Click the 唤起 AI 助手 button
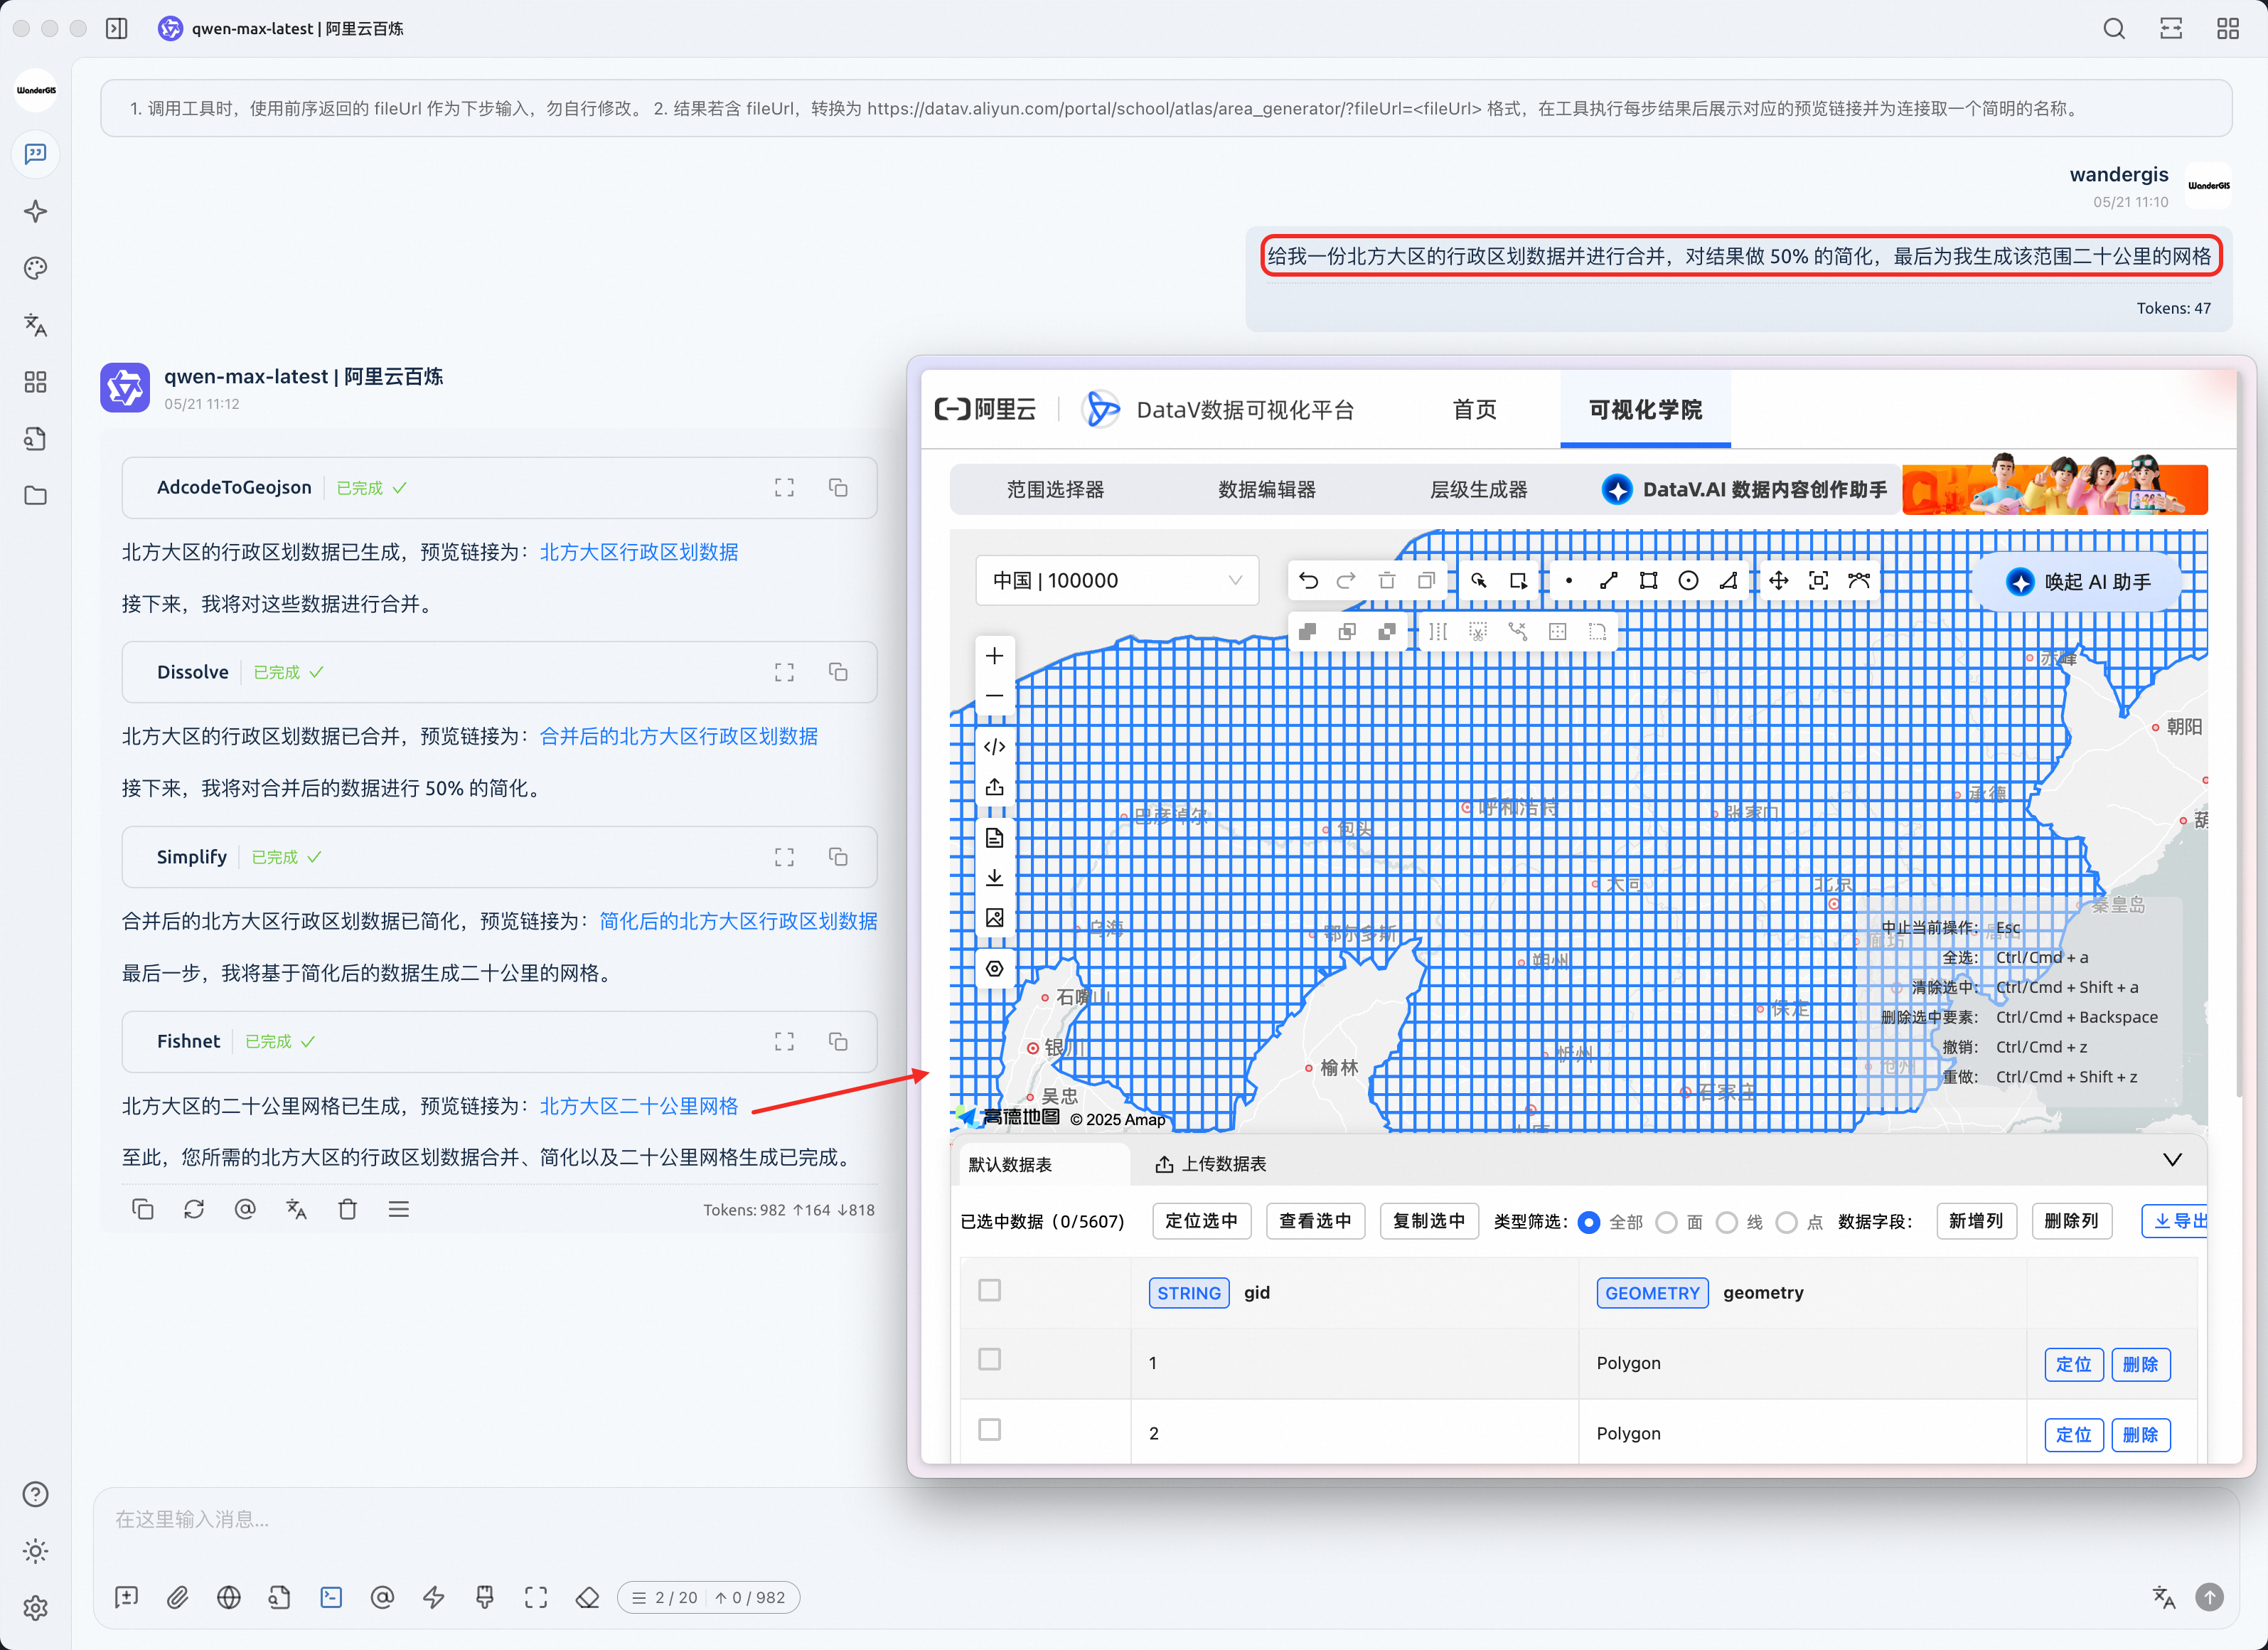This screenshot has width=2268, height=1650. tap(2078, 582)
